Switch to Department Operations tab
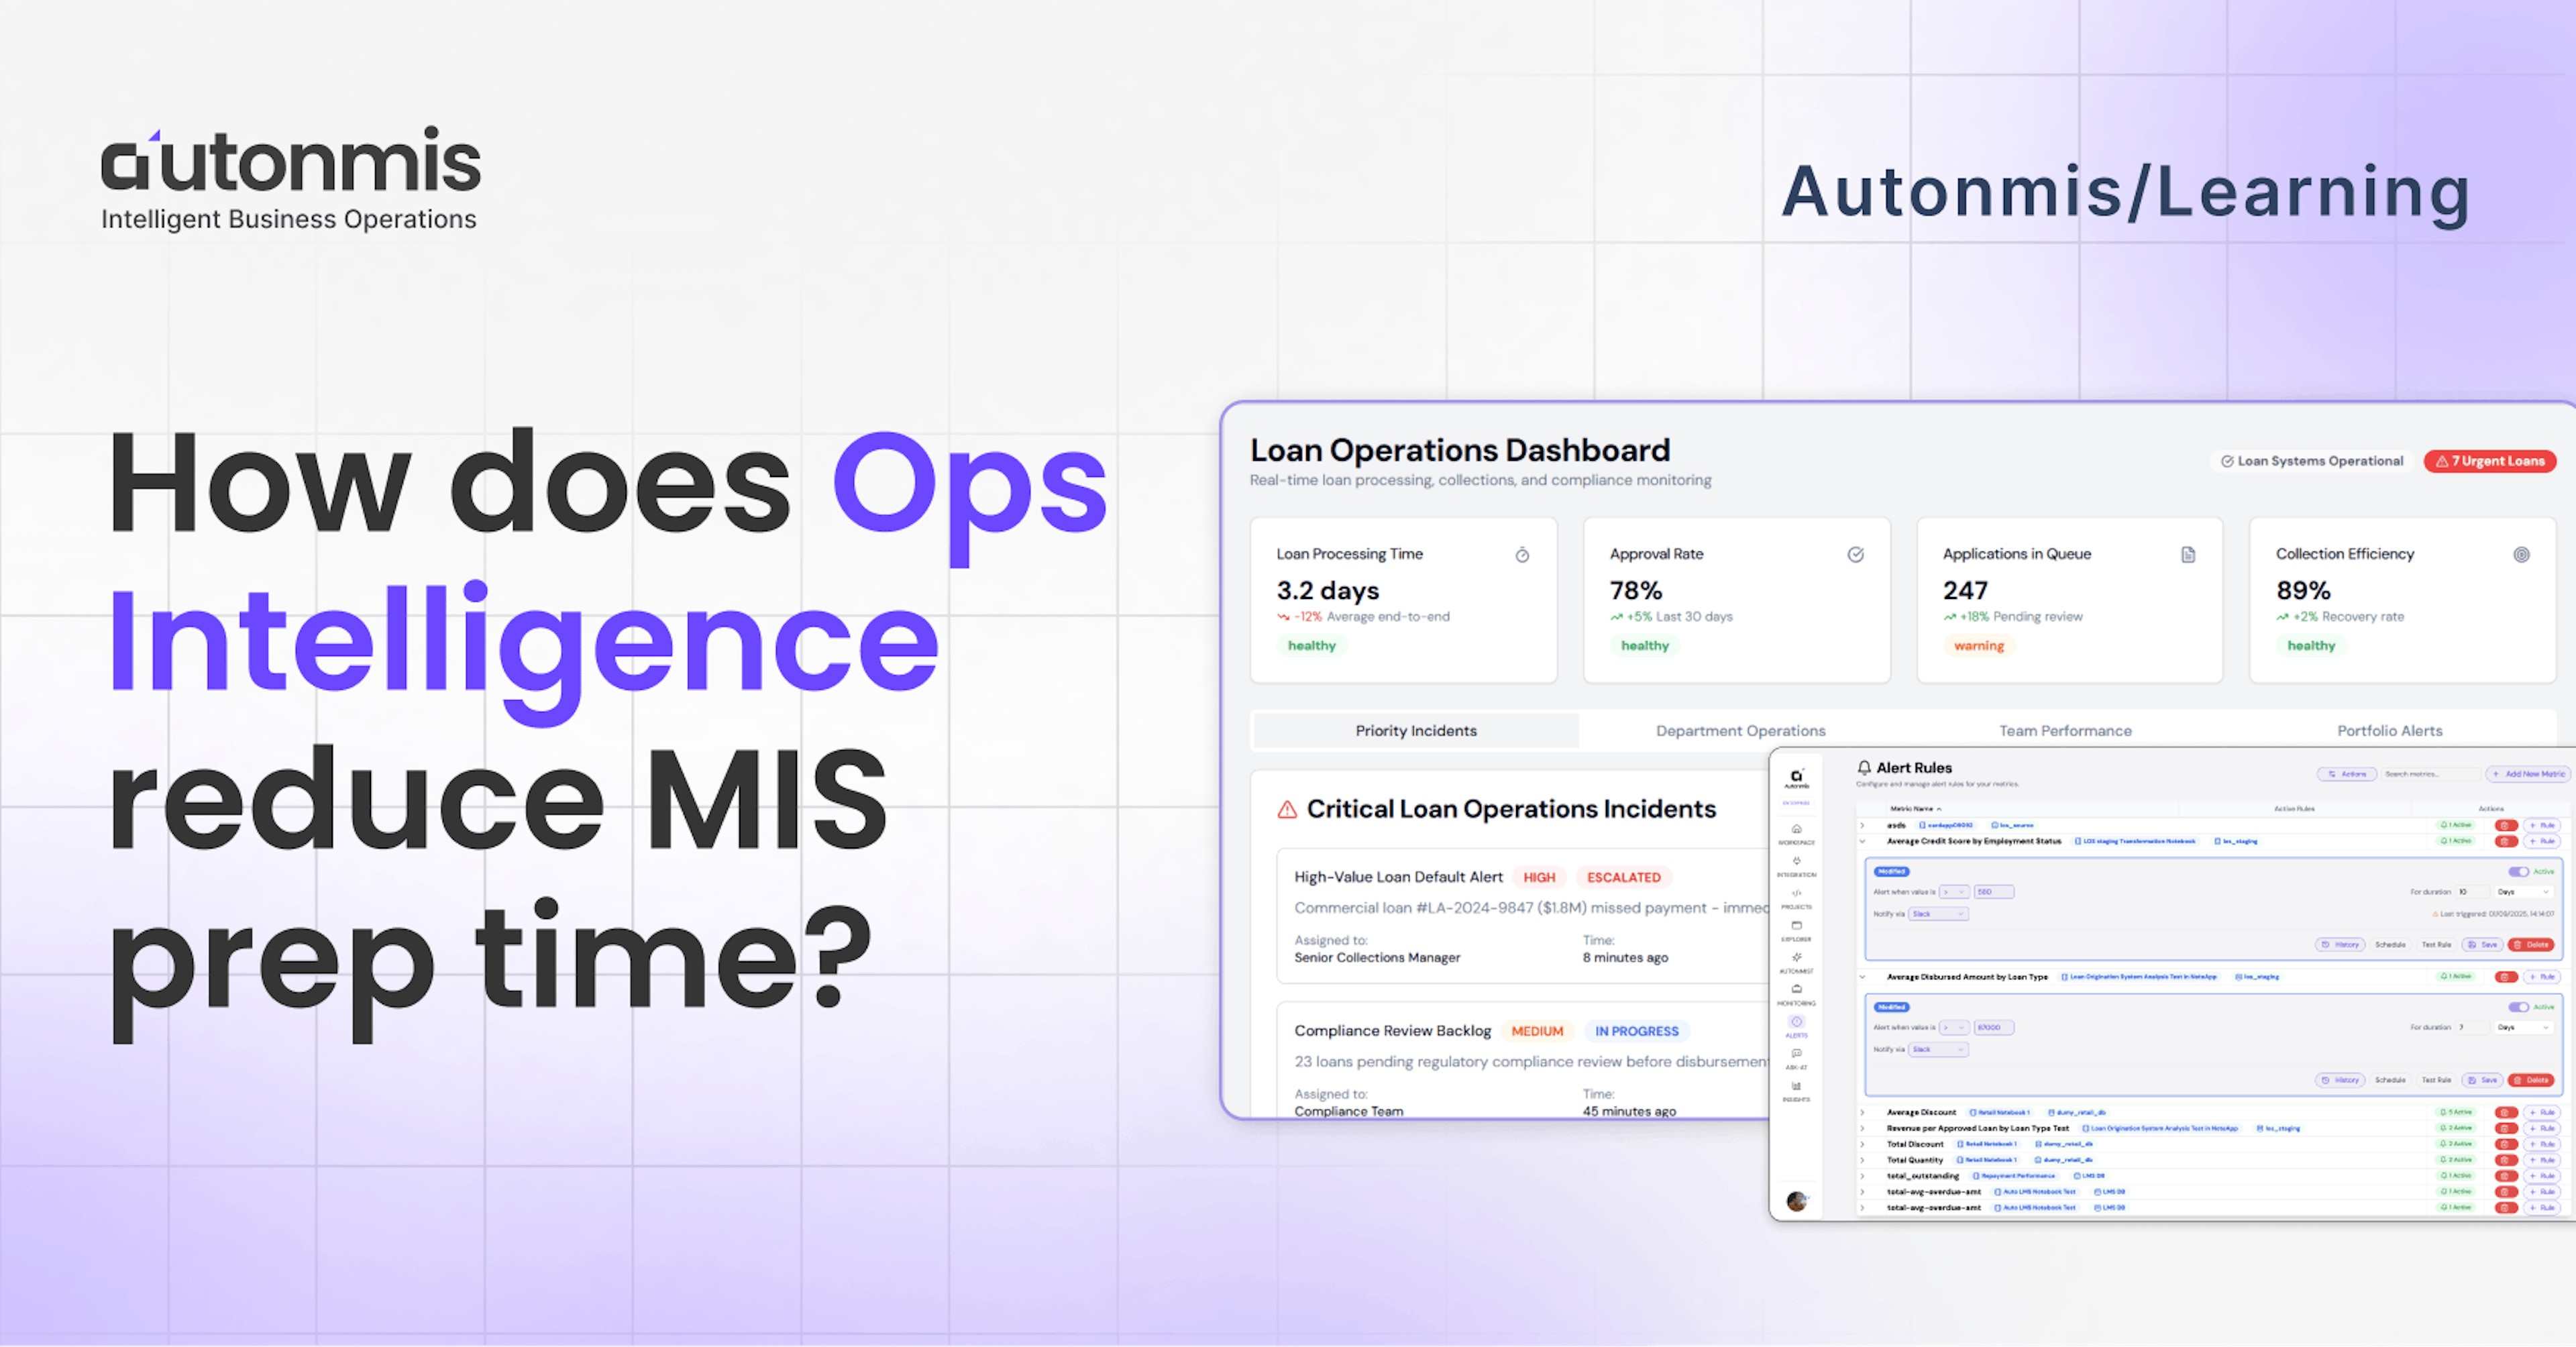 [x=1740, y=731]
